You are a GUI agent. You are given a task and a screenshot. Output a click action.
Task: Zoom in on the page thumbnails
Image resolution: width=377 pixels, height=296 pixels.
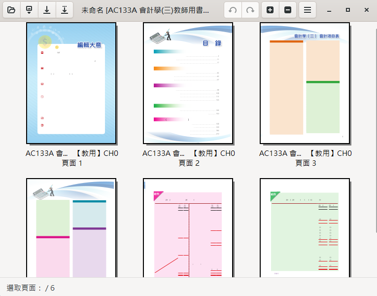(270, 10)
